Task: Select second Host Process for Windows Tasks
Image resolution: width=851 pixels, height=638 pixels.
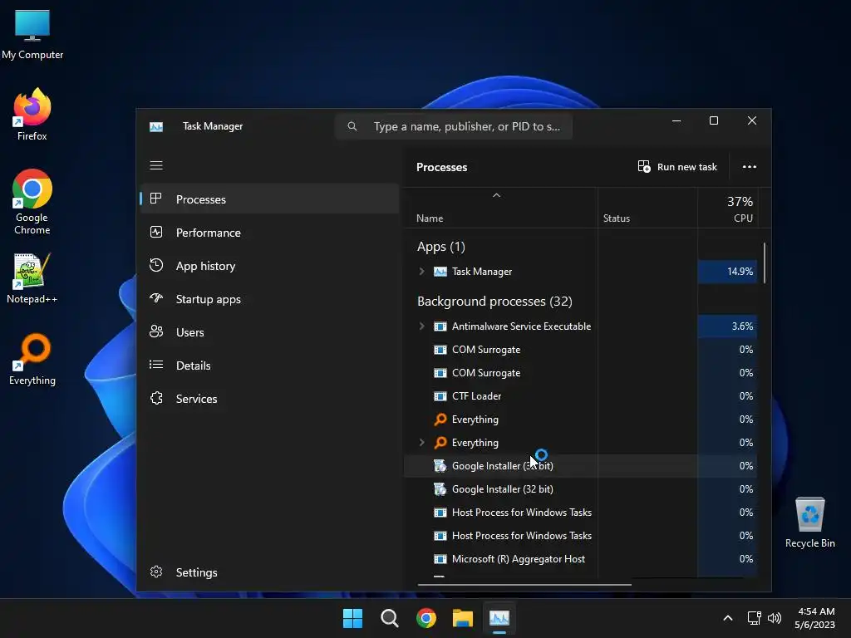Action: tap(581, 536)
